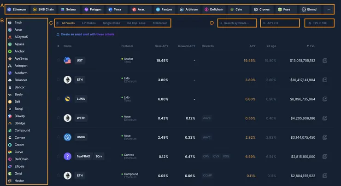
Task: Toggle favorite star for WETH row
Action: [x=58, y=118]
